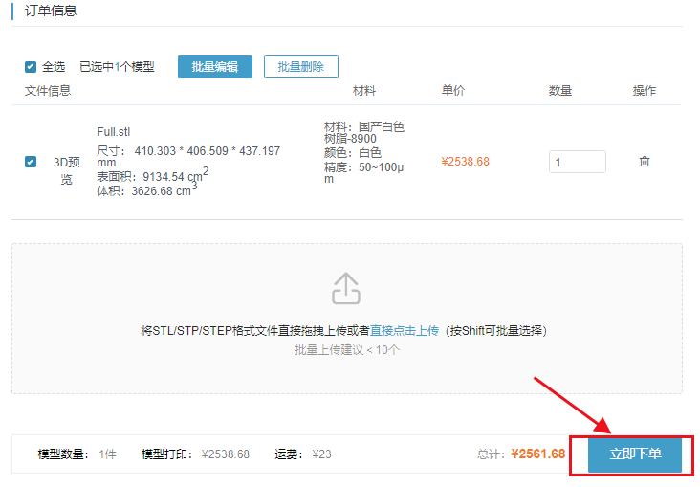Viewport: 700px width, 487px height.
Task: Click the 模型打印 ¥2538.68 text
Action: coord(195,454)
